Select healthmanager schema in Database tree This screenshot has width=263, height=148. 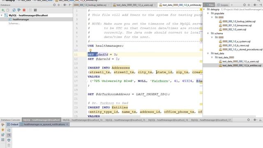click(21, 19)
